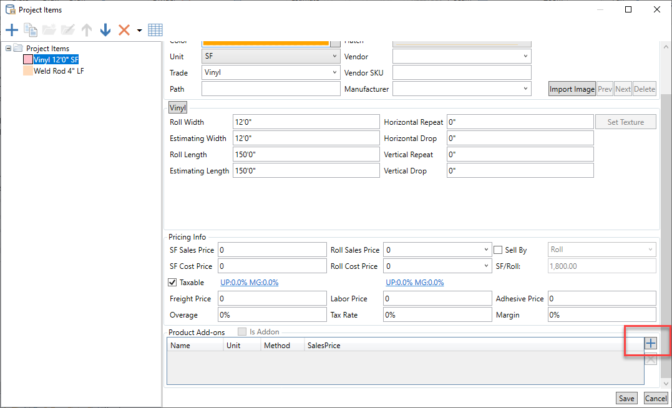This screenshot has height=408, width=672.
Task: Click the peach Weld Rod color swatch
Action: coord(28,70)
